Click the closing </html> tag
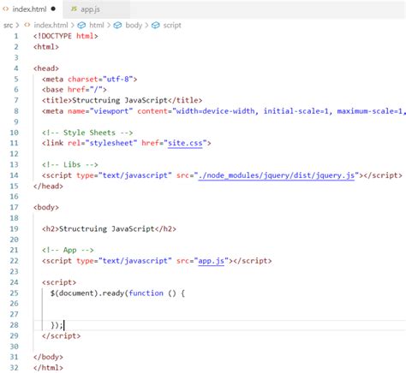The image size is (406, 373). (x=48, y=368)
